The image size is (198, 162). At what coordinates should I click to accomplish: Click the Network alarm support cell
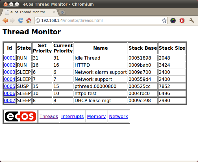(x=101, y=72)
